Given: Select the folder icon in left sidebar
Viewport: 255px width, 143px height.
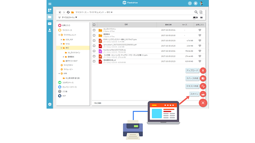Looking at the screenshot, I should [50, 17].
